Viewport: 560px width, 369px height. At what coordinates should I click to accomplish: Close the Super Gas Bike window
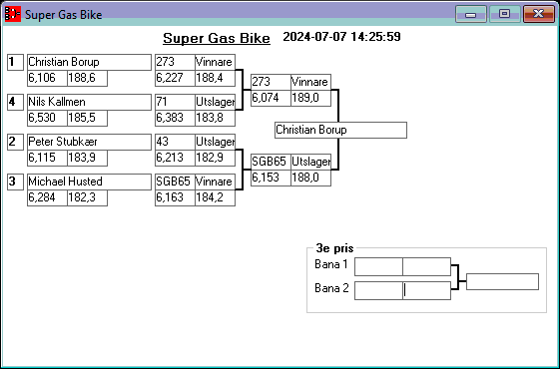pos(538,14)
